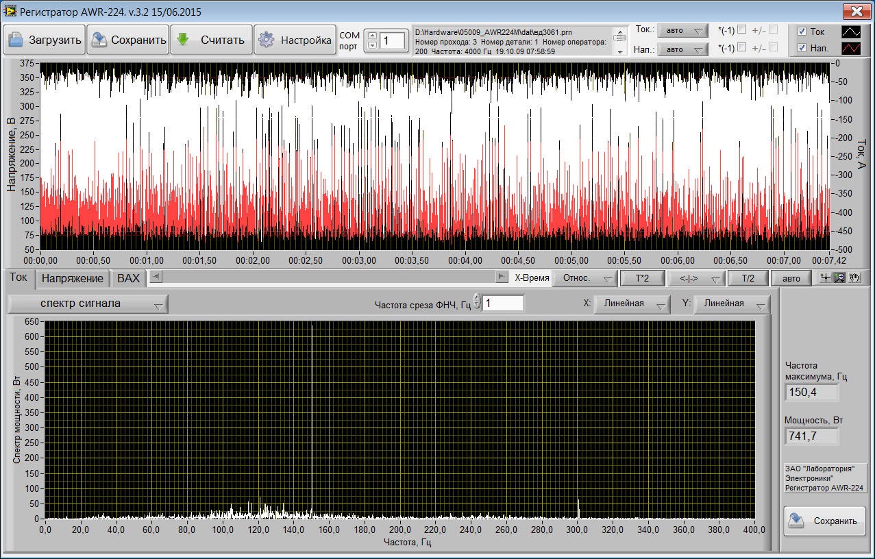
Task: Open Настройка settings with gear icon
Action: point(295,40)
